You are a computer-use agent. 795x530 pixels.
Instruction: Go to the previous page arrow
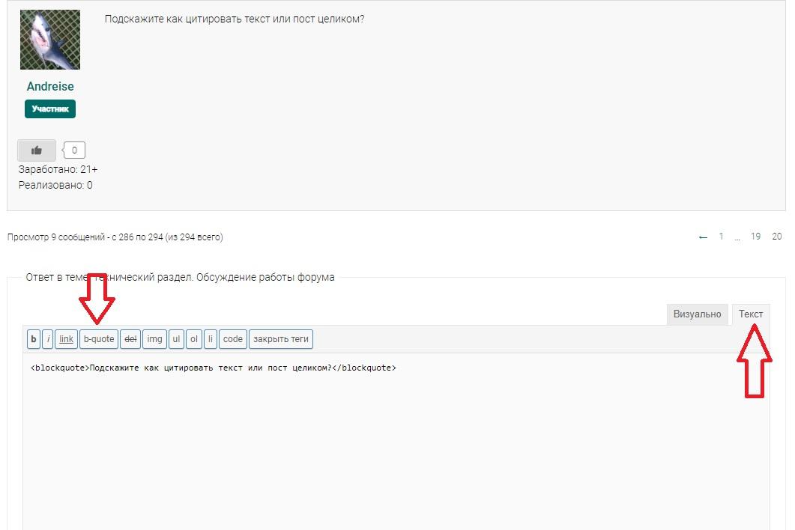click(702, 237)
